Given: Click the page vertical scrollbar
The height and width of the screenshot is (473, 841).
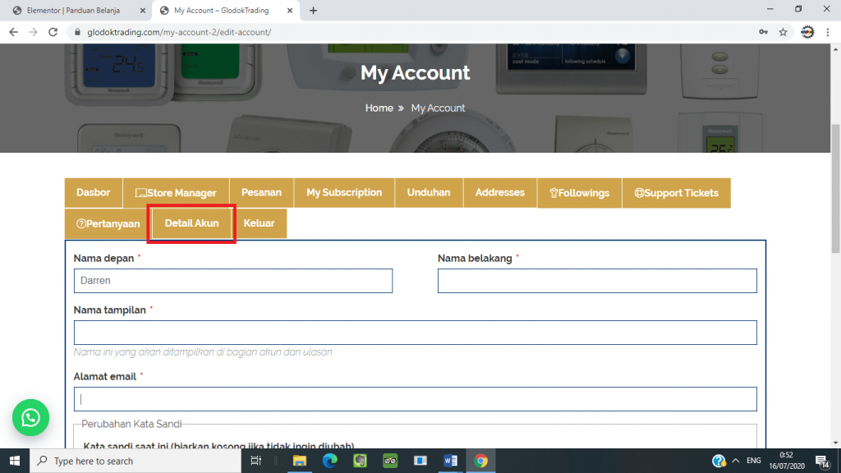Looking at the screenshot, I should [835, 246].
